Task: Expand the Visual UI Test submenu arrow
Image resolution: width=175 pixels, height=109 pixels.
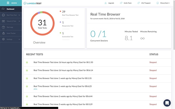Action: coord(19,21)
